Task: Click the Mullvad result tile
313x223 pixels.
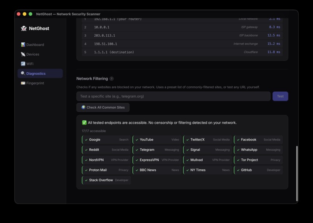Action: pyautogui.click(x=208, y=160)
